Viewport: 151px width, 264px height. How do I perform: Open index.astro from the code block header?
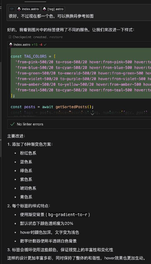[22, 45]
